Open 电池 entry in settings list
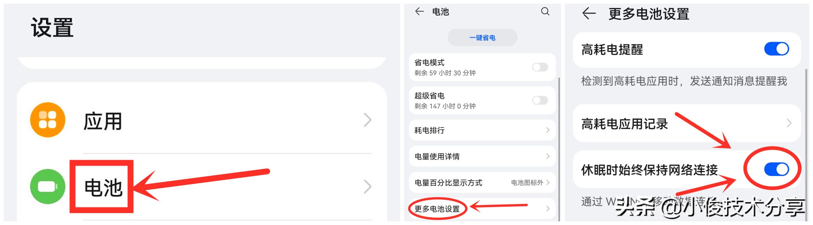The height and width of the screenshot is (225, 813). [x=202, y=187]
